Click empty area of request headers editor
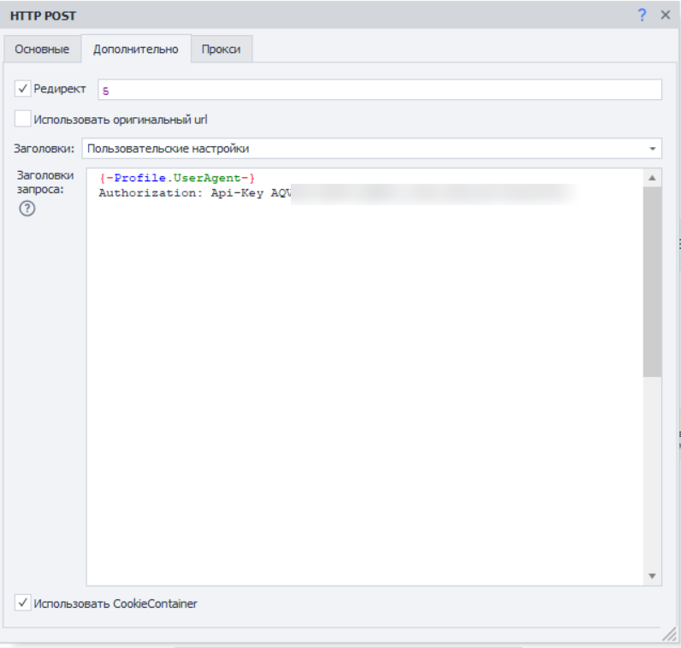Screen dimensions: 681x648 pos(364,391)
